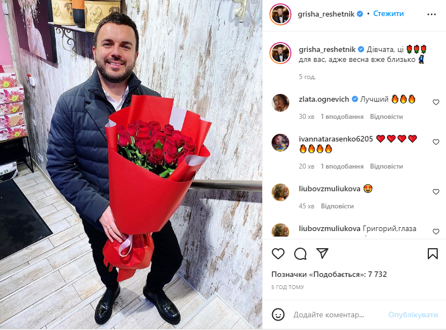Click the Опублікувати post button

[x=413, y=315]
